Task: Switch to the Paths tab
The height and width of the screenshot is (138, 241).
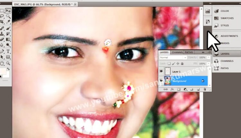Action: tap(189, 52)
